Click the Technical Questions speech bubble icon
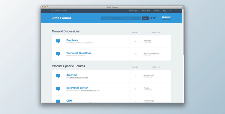Image resolution: width=225 pixels, height=114 pixels. pos(58,54)
